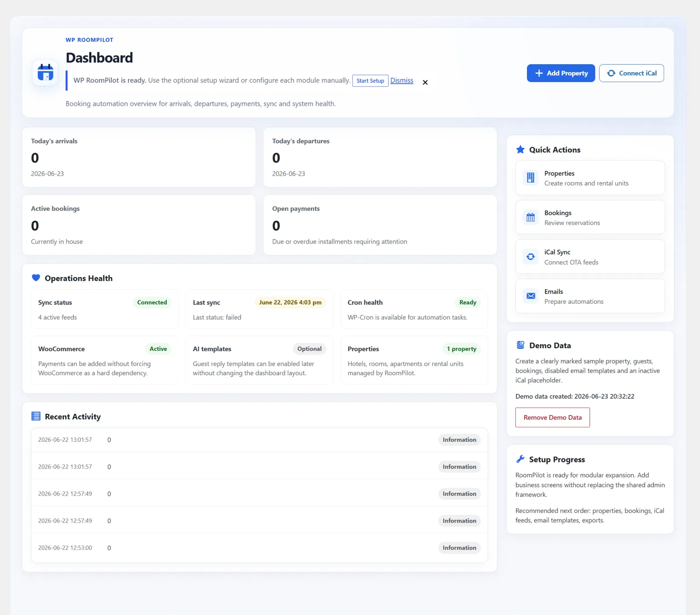Start the setup wizard
Viewport: 700px width, 615px height.
370,80
